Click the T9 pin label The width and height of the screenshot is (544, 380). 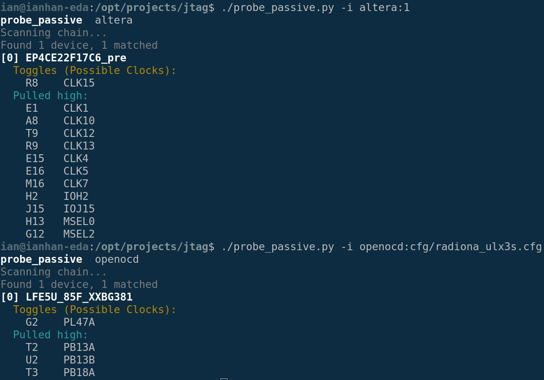(32, 133)
